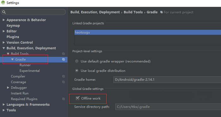Click project-level icon beside Compiler
This screenshot has width=221, height=117.
click(63, 76)
